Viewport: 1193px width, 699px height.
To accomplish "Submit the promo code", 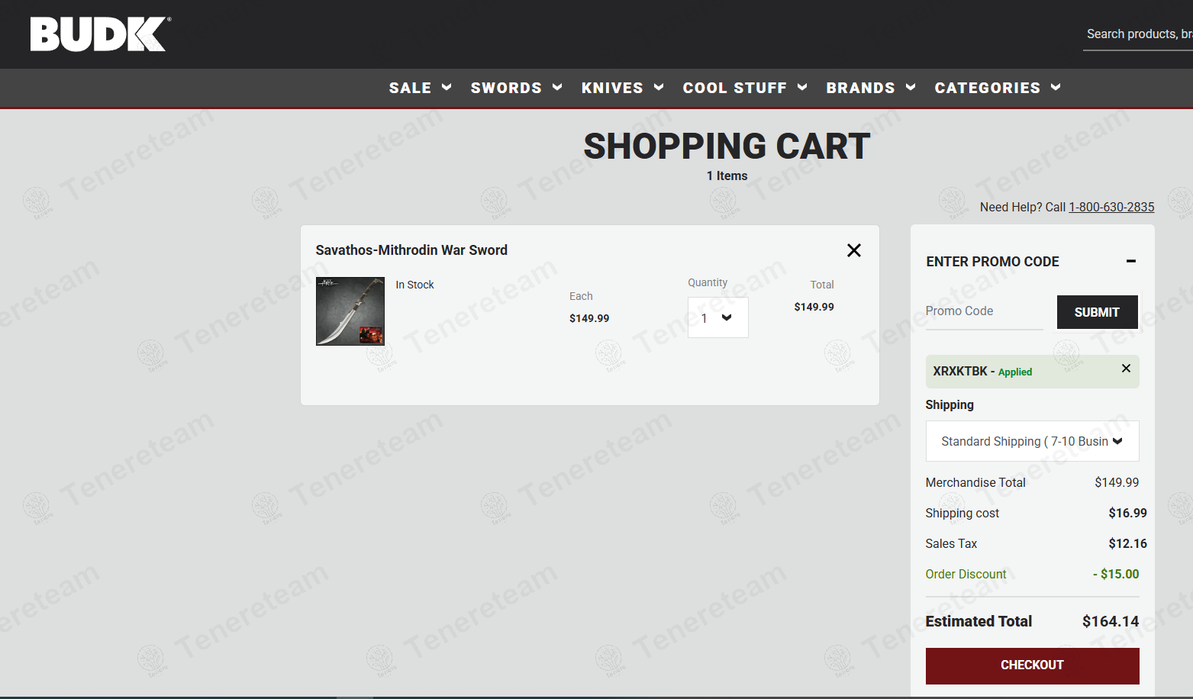I will [x=1096, y=312].
